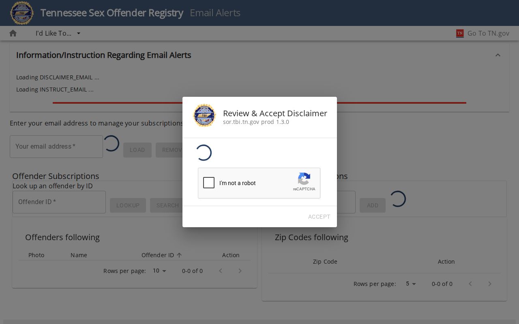Click the ACCEPT button in disclaimer dialog
Viewport: 519px width, 324px height.
coord(319,217)
